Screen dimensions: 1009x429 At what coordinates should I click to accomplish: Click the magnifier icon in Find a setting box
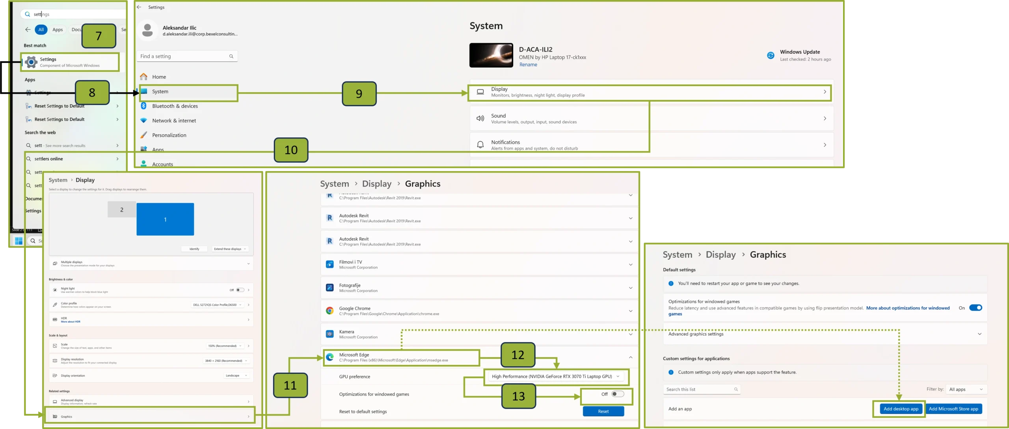click(231, 56)
